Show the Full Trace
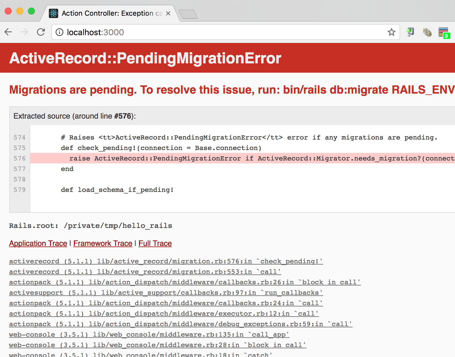This screenshot has width=455, height=357. pyautogui.click(x=155, y=243)
